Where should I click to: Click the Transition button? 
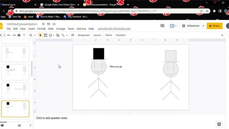coord(121,35)
